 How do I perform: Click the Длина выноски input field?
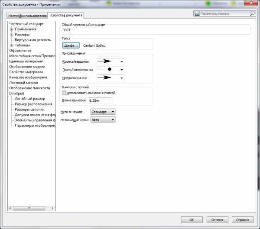tap(100, 100)
